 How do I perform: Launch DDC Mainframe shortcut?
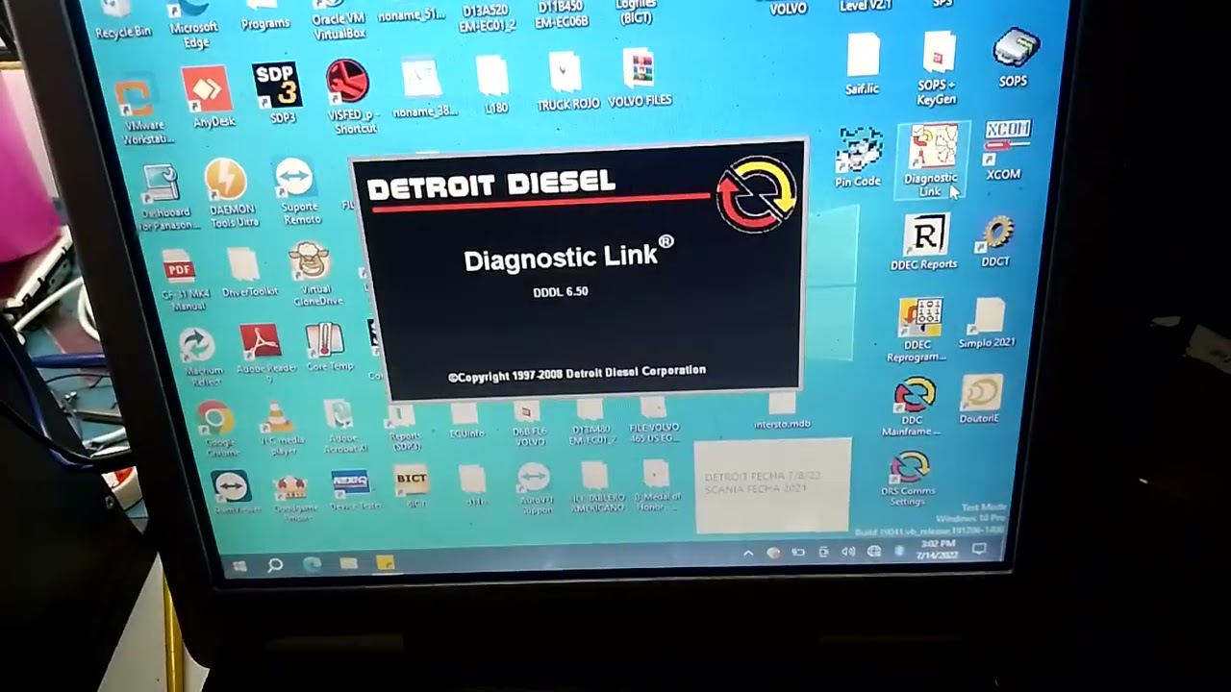tap(913, 407)
